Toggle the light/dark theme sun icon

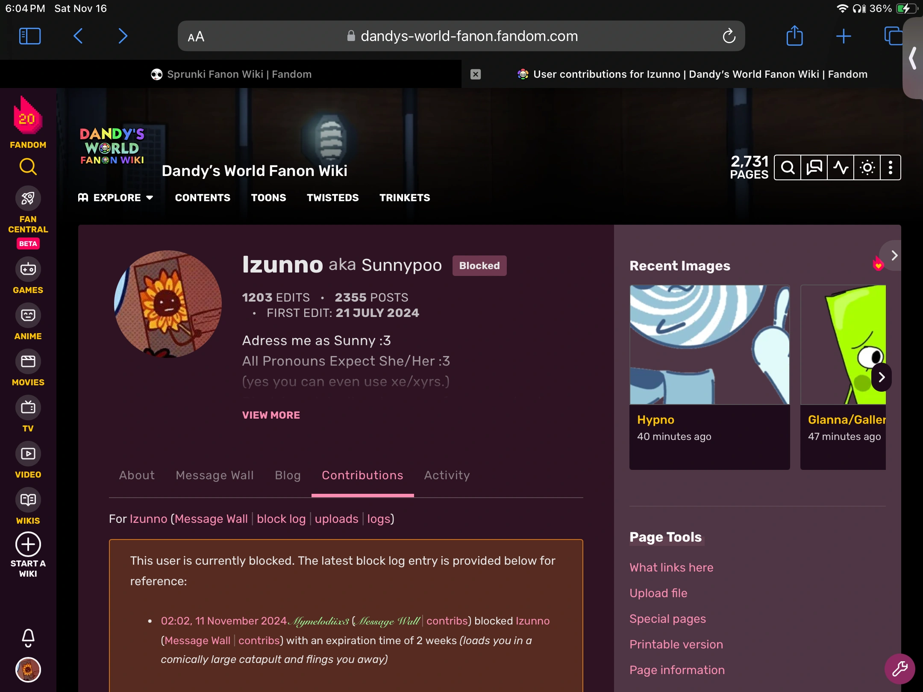coord(867,167)
